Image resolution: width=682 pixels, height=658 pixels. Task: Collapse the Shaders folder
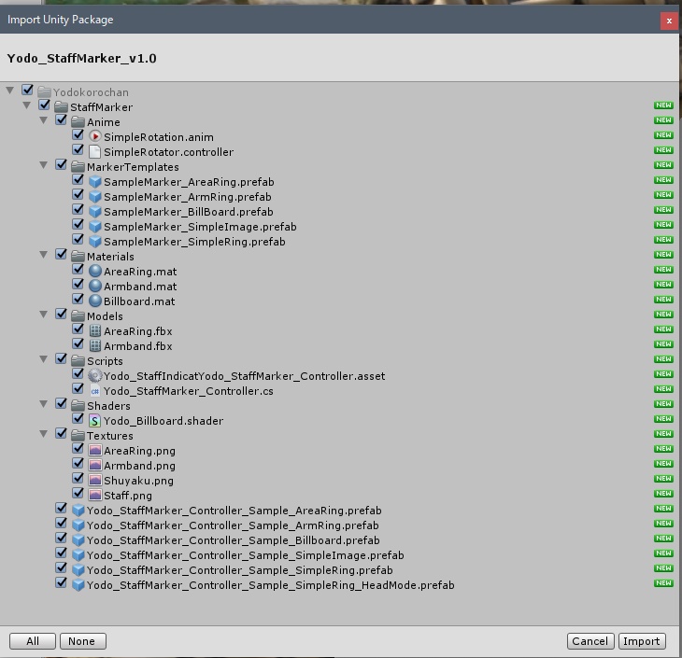point(44,404)
